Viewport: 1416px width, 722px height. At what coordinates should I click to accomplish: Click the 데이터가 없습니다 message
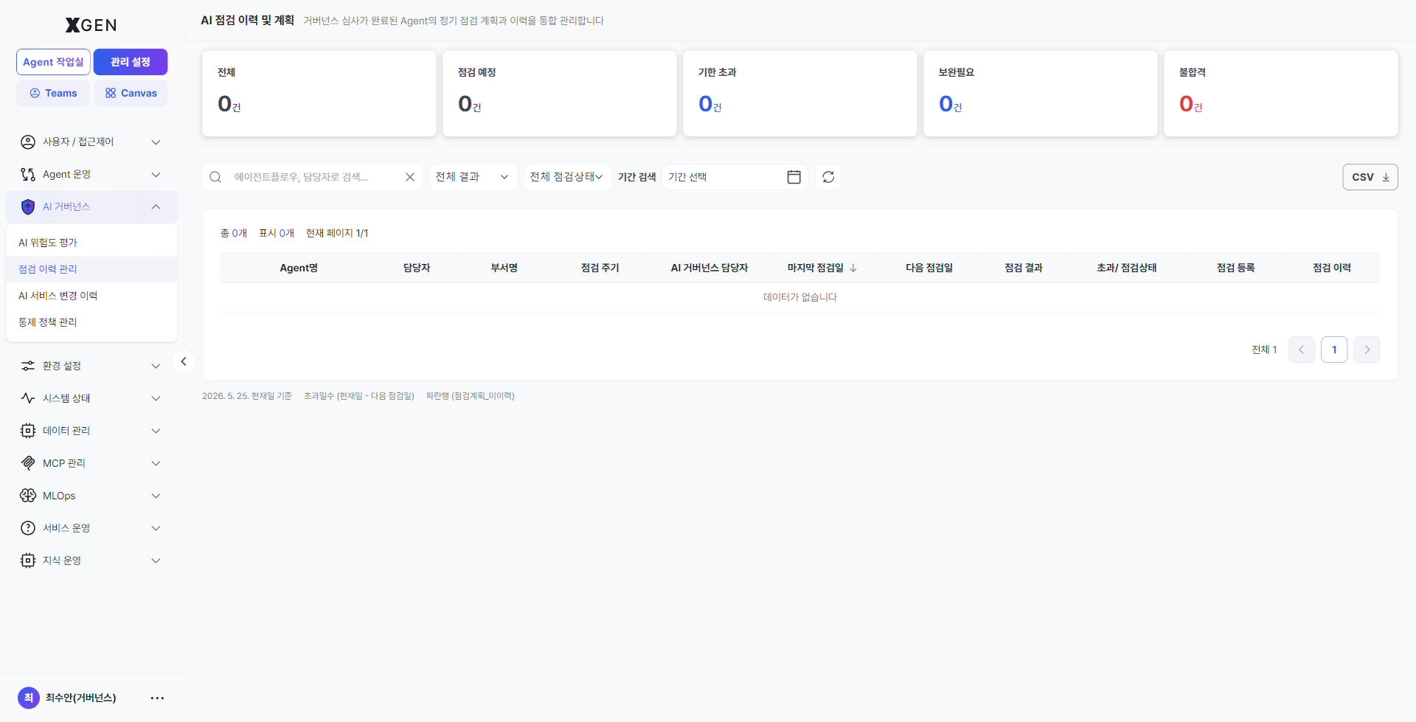pos(800,297)
